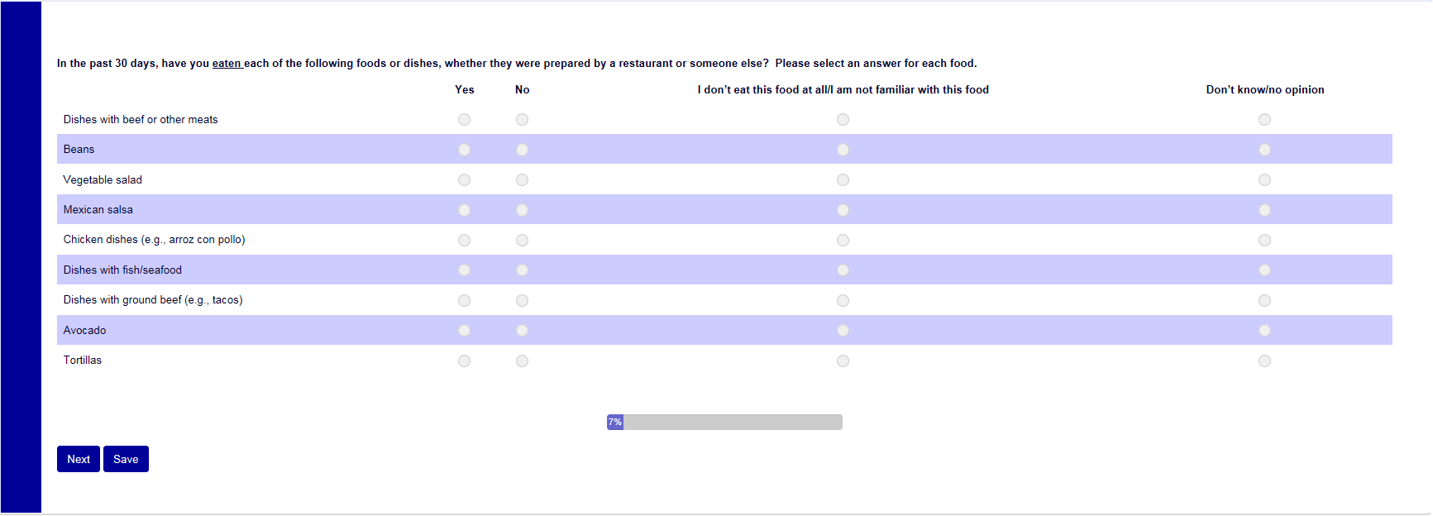
Task: Click the 7% survey progress bar
Action: pos(724,423)
